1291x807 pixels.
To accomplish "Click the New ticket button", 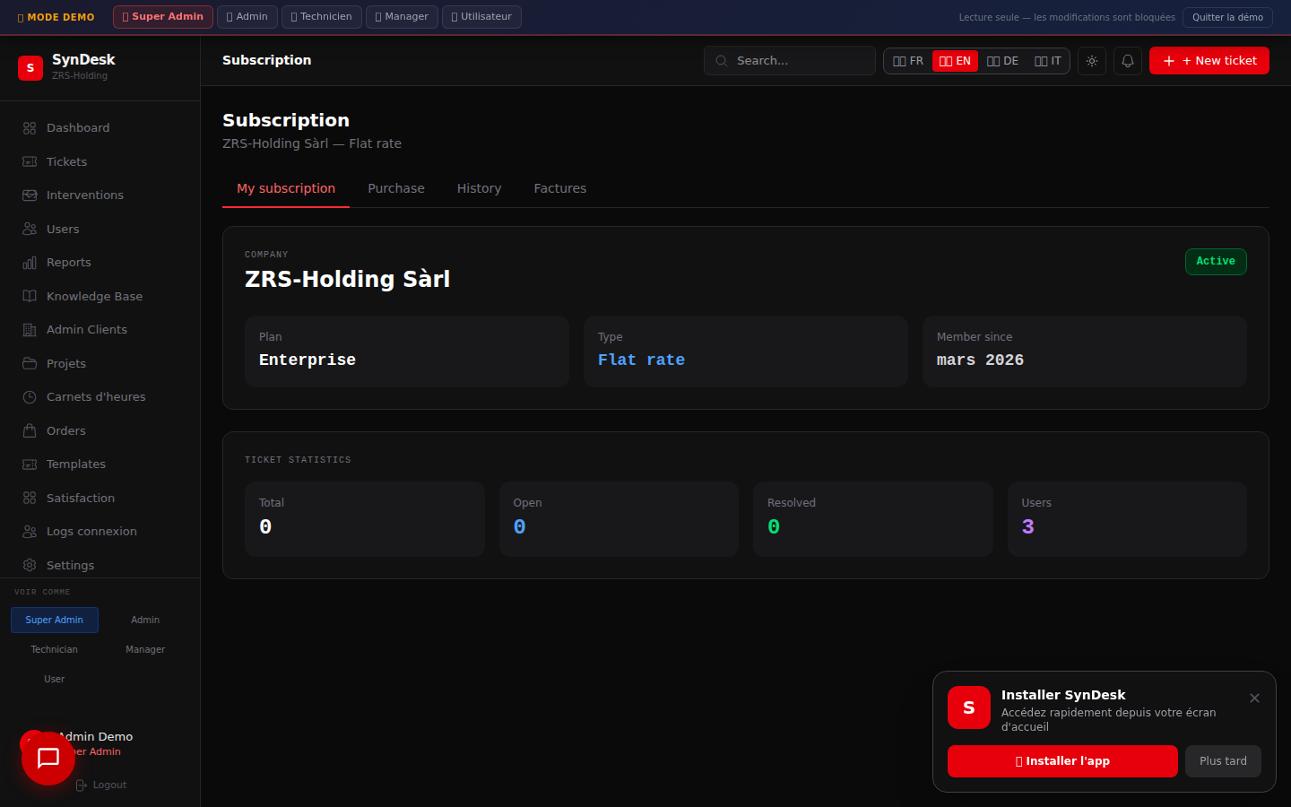I will point(1209,61).
